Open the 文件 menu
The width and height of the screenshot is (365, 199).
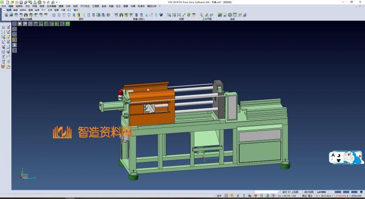pos(3,6)
